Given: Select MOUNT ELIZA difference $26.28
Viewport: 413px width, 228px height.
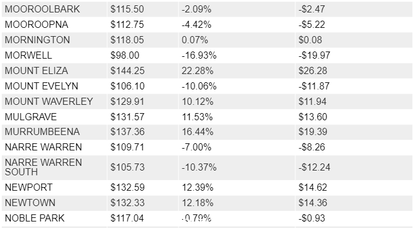Looking at the screenshot, I should (x=313, y=70).
